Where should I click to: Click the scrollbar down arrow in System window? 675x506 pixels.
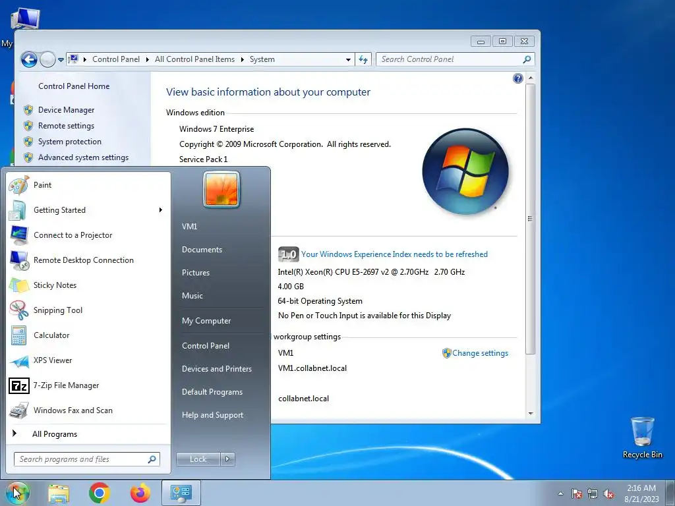(531, 414)
